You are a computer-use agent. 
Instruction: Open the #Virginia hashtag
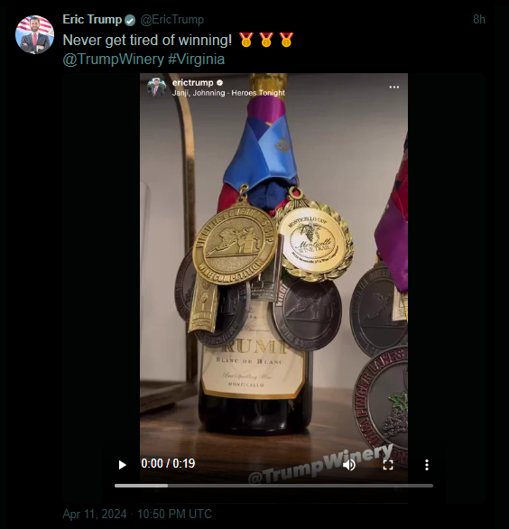point(196,60)
